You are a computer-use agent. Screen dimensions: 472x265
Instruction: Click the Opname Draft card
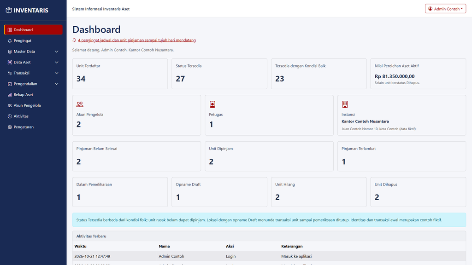coord(219,192)
